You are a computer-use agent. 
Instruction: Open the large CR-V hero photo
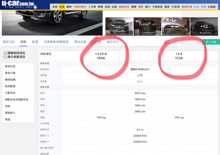[52, 23]
